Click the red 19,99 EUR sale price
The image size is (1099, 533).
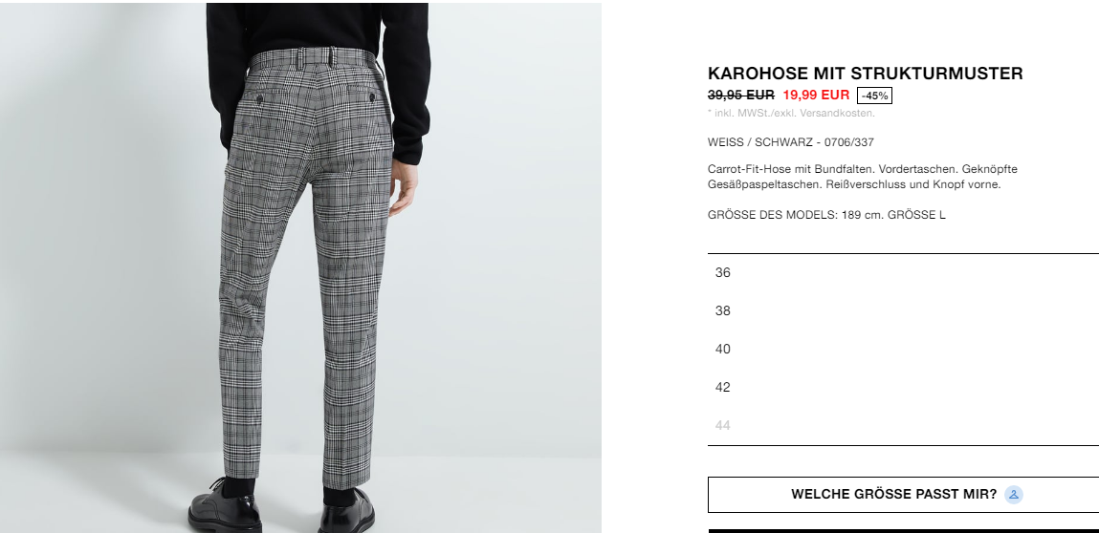click(816, 95)
